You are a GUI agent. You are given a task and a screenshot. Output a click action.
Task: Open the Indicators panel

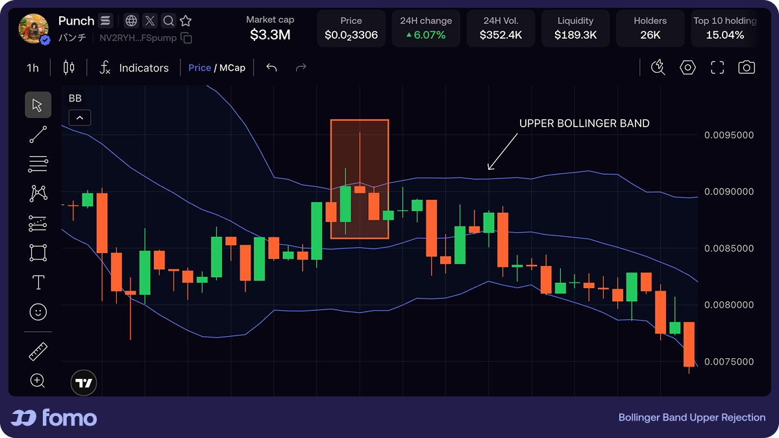point(134,67)
